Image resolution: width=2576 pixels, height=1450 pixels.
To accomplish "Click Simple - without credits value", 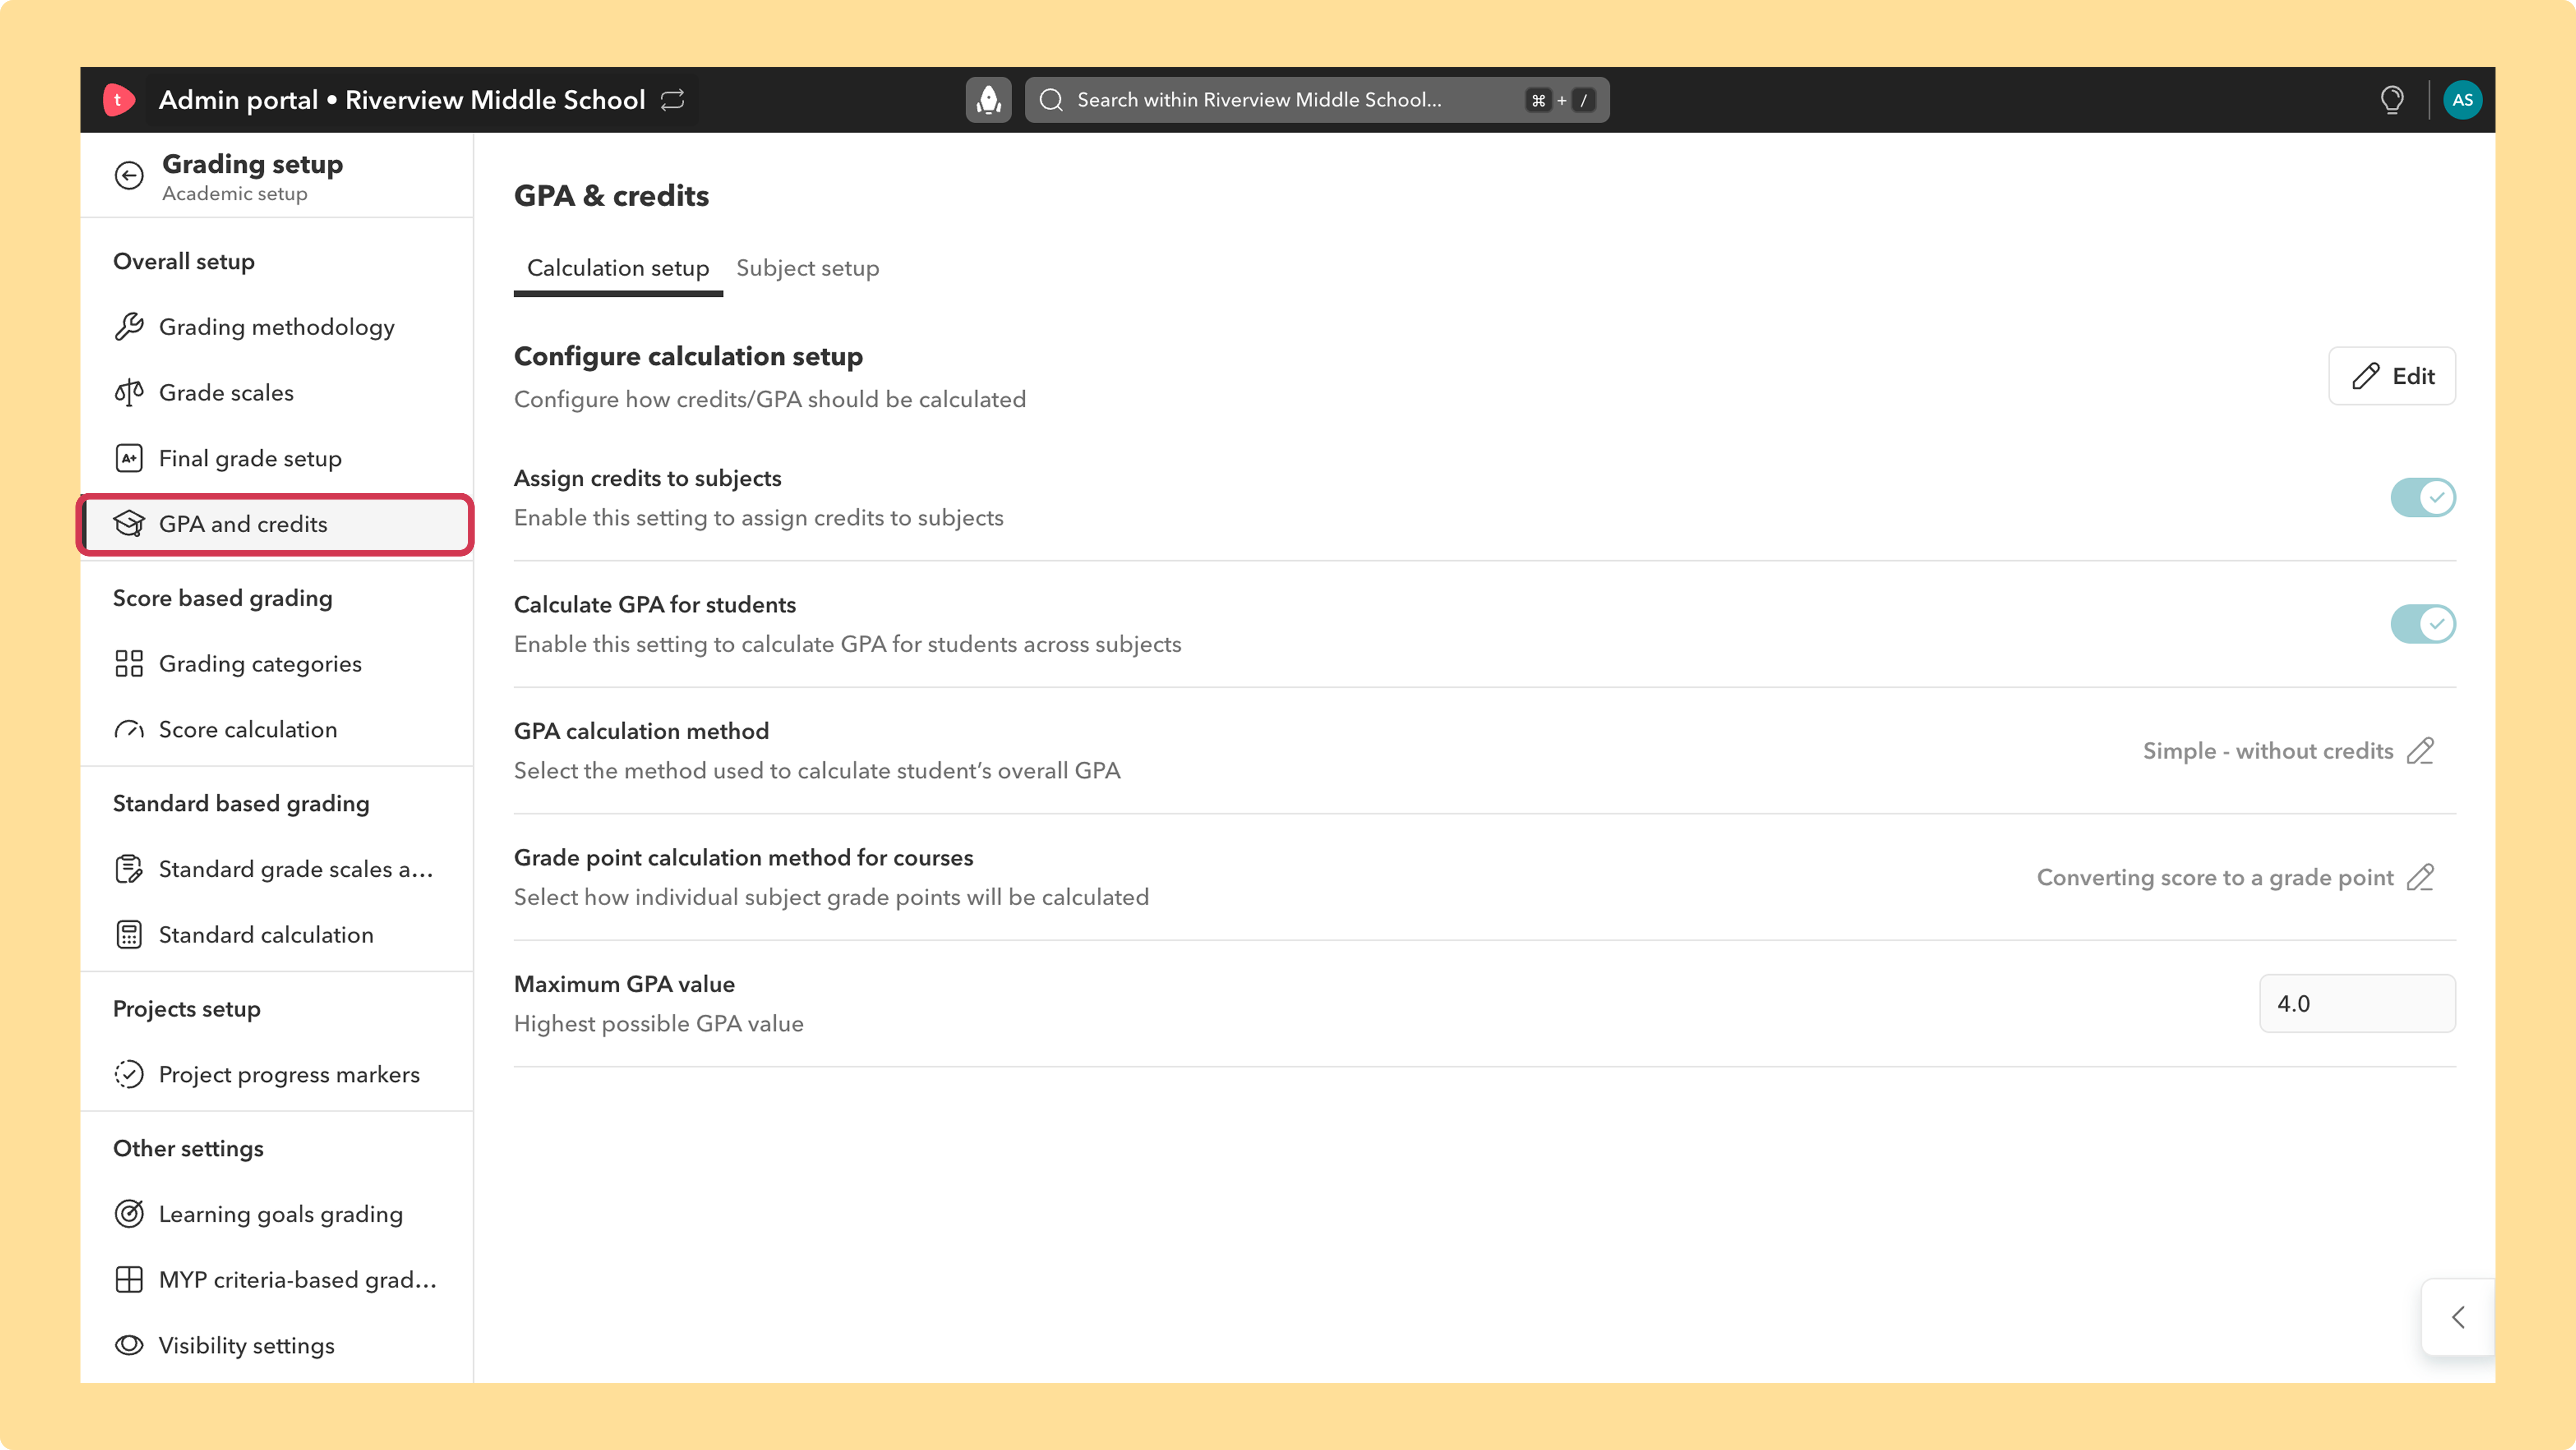I will click(x=2268, y=751).
